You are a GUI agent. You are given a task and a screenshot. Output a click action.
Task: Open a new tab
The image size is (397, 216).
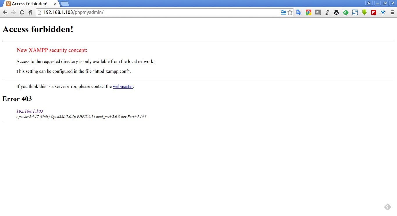pos(65,4)
